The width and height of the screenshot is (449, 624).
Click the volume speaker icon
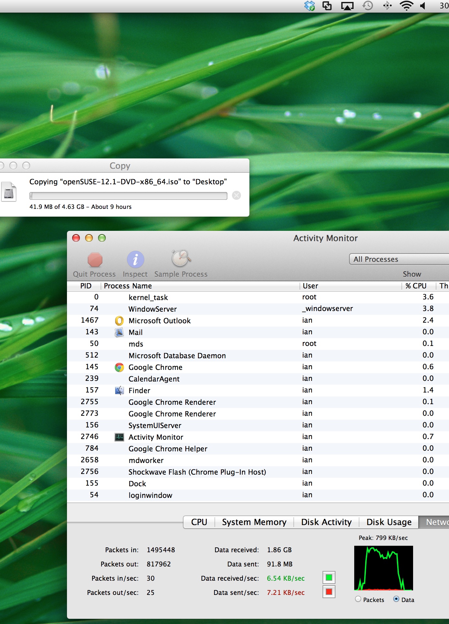point(423,6)
